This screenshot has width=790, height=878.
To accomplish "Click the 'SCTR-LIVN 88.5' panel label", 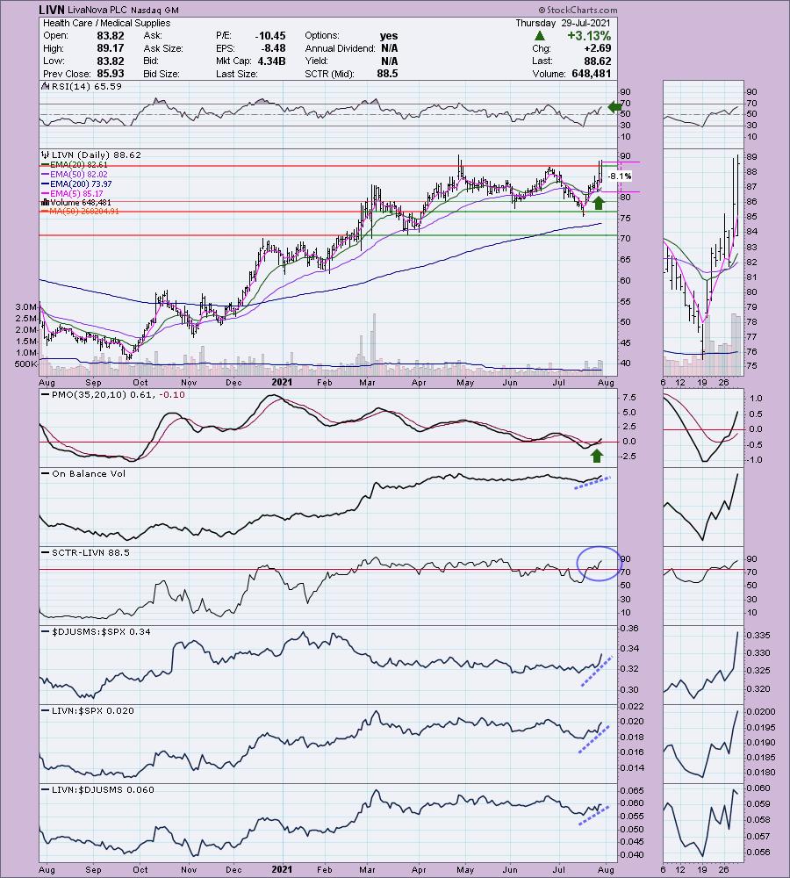I will 86,552.
